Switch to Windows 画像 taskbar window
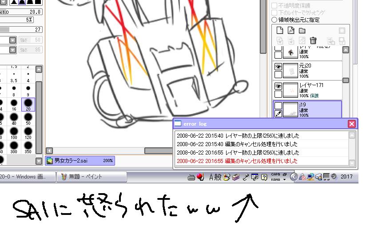Viewport: 370px width, 234px height. coord(28,177)
